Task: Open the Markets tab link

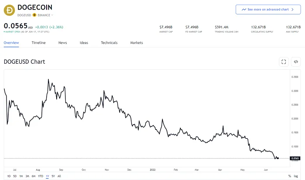Action: (x=136, y=43)
